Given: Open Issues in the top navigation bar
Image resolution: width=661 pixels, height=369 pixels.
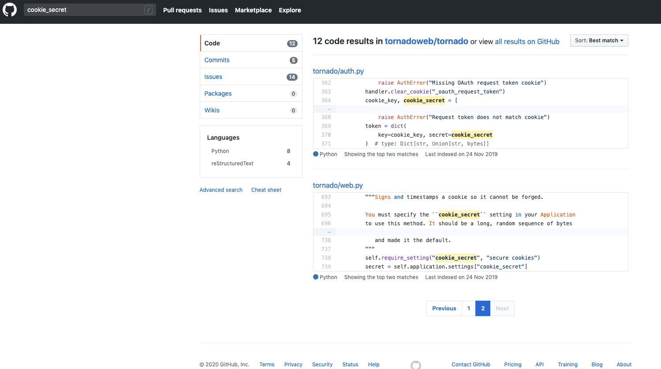Looking at the screenshot, I should click(218, 10).
